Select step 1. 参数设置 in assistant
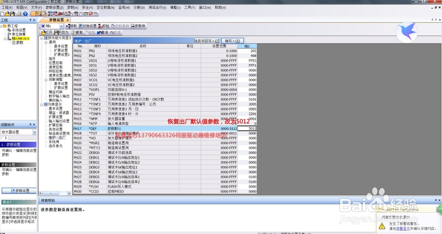The image size is (442, 234). 18,145
